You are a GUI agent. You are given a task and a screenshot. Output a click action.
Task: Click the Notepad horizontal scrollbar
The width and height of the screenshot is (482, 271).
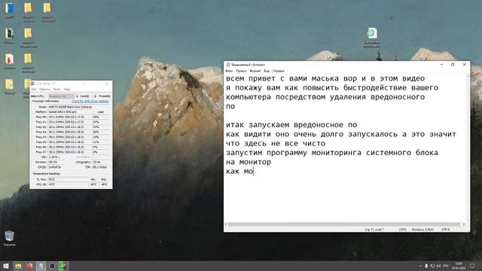coord(343,224)
